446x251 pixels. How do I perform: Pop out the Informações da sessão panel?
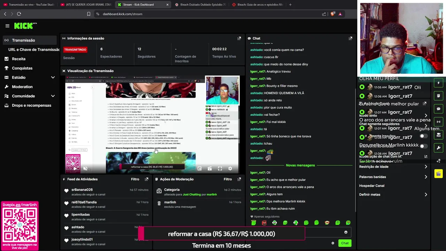click(239, 38)
